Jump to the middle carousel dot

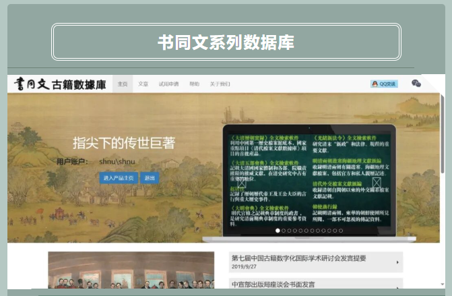309,231
